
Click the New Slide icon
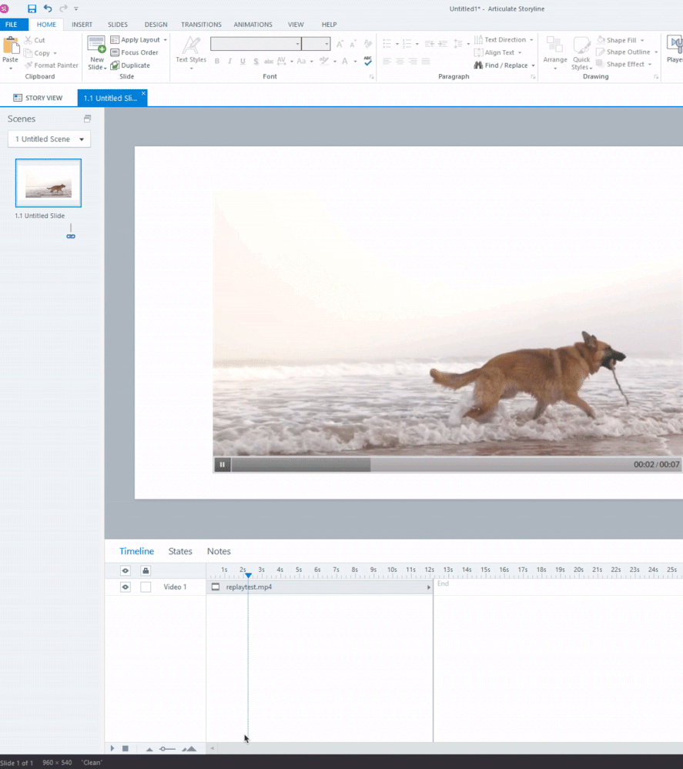(x=96, y=45)
